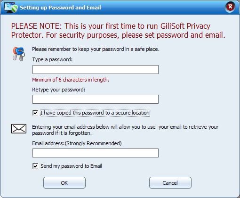The image size is (240, 198).
Task: Click the 'Retype your password:' label
Action: tap(59, 90)
